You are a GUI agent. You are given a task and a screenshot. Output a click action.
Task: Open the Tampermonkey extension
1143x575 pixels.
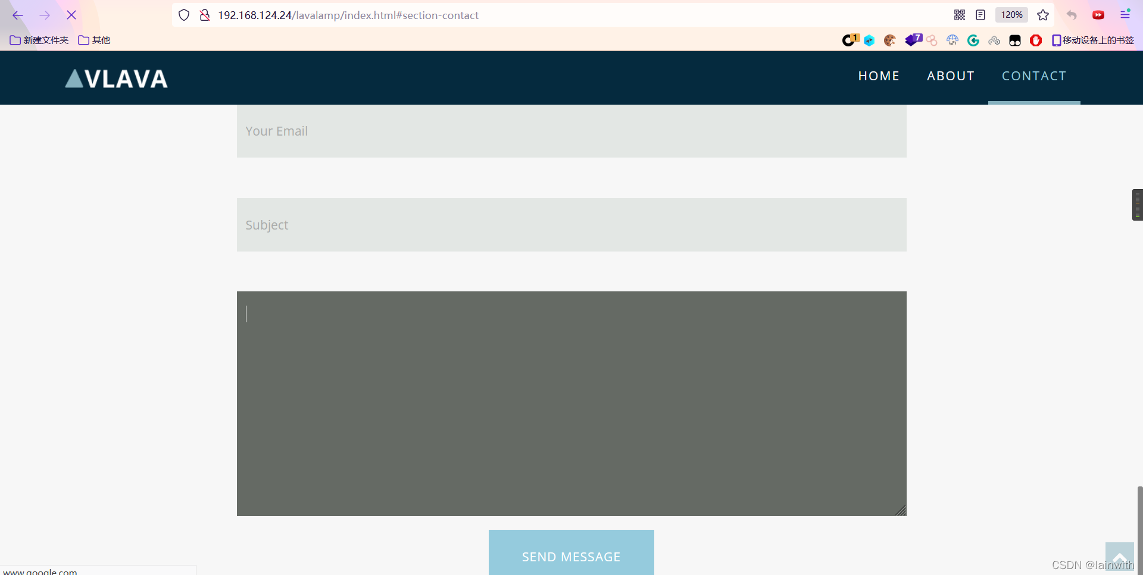(x=1015, y=40)
